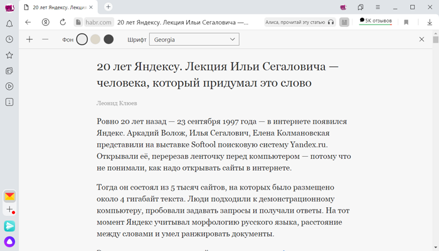Open tab counter icon in sidebar

pos(9,102)
